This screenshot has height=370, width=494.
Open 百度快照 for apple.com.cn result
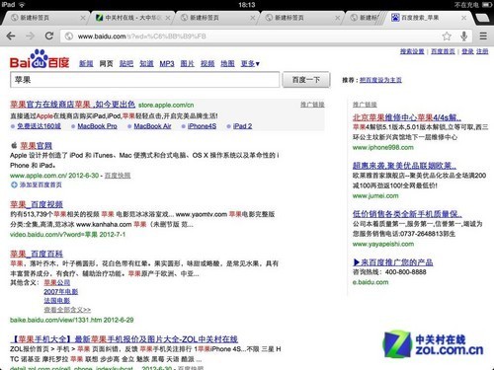118,176
